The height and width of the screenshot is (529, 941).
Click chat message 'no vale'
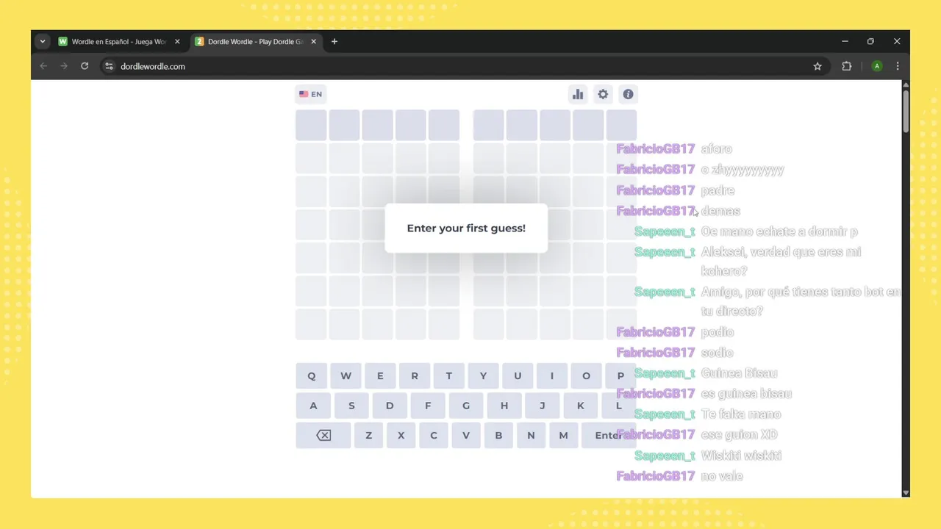click(722, 476)
